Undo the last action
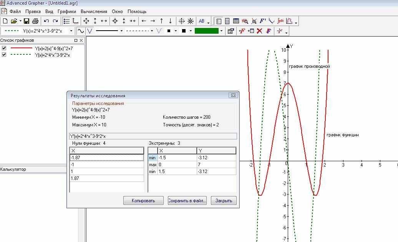The image size is (398, 242). point(46,21)
